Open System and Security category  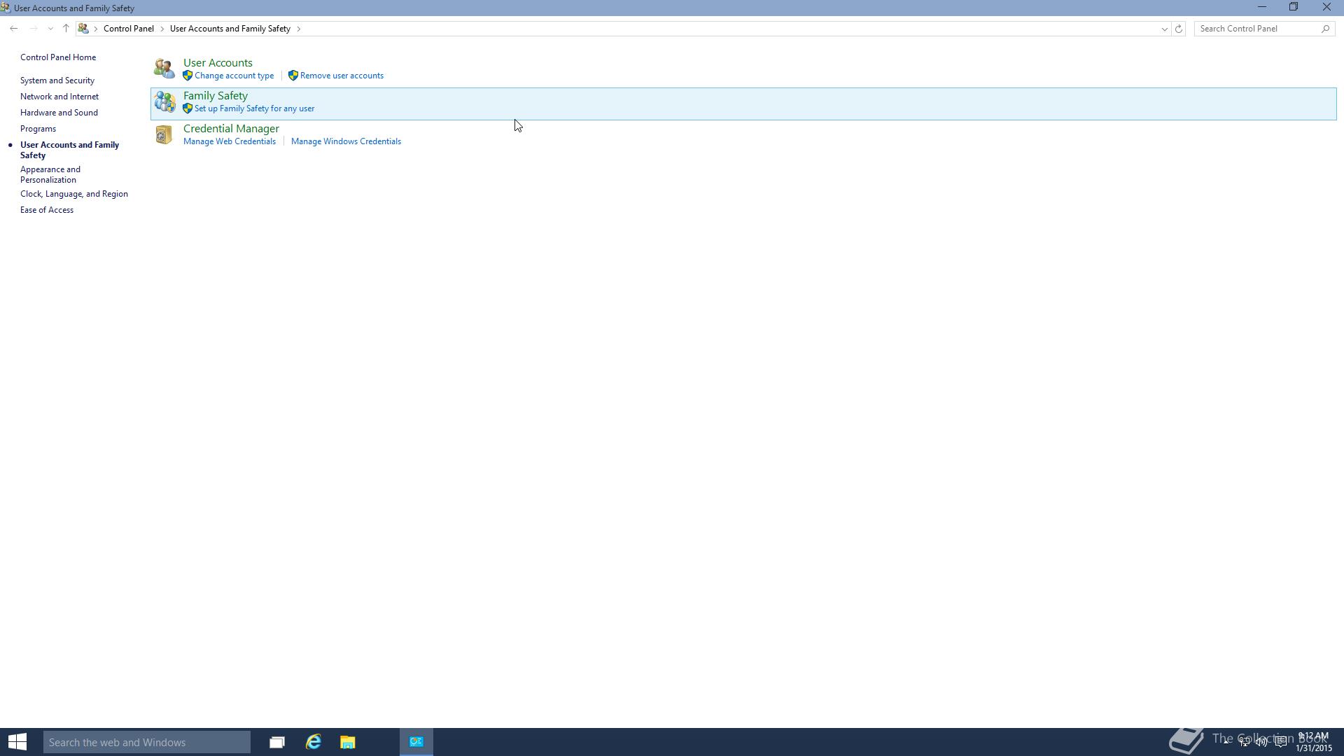(57, 80)
